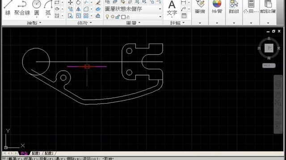The image size is (286, 160).
Task: Activate the Rotate tool in Modify panel
Action: [x=78, y=2]
